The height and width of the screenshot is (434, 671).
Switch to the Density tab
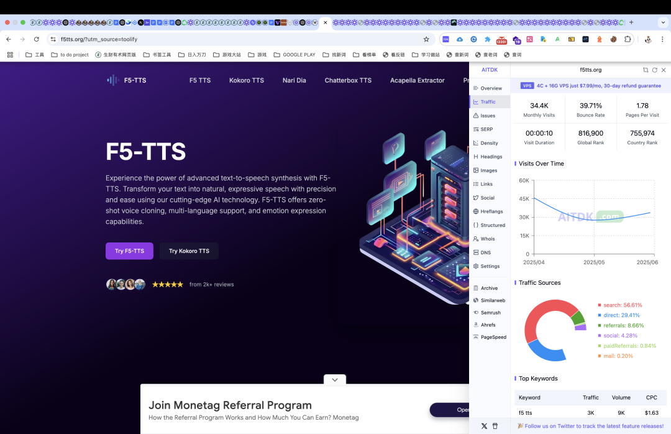pos(490,143)
